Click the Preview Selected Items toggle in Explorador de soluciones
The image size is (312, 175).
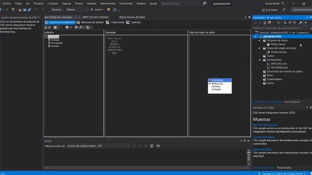tap(306, 23)
